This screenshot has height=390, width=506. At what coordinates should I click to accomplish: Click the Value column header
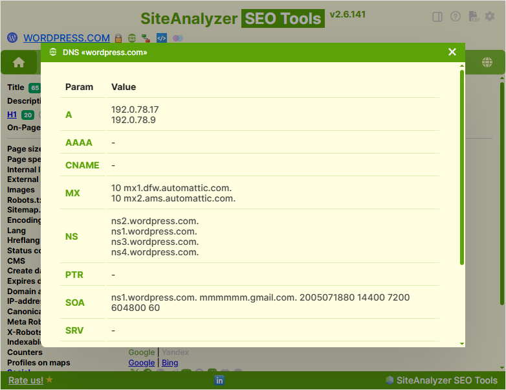click(x=124, y=87)
